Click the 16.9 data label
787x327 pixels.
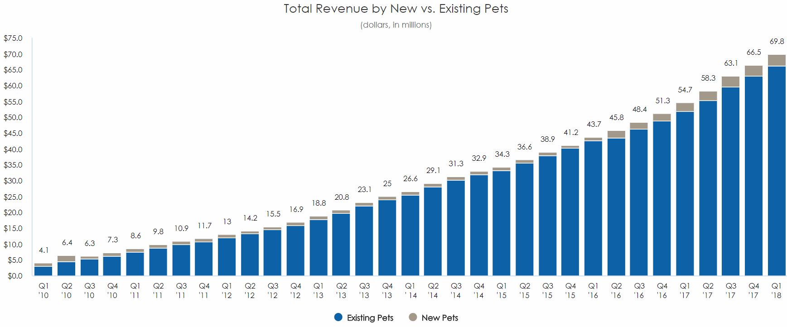[x=296, y=209]
